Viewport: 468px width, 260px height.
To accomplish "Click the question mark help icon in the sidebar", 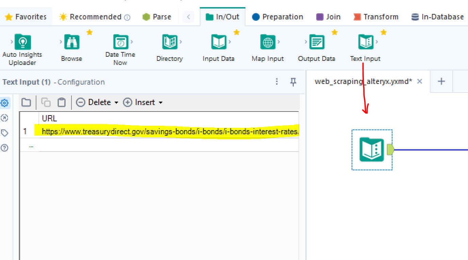I will tap(4, 148).
